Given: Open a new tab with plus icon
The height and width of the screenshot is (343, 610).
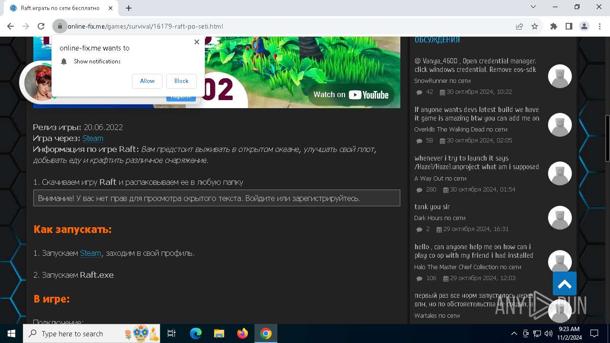Looking at the screenshot, I should point(129,8).
